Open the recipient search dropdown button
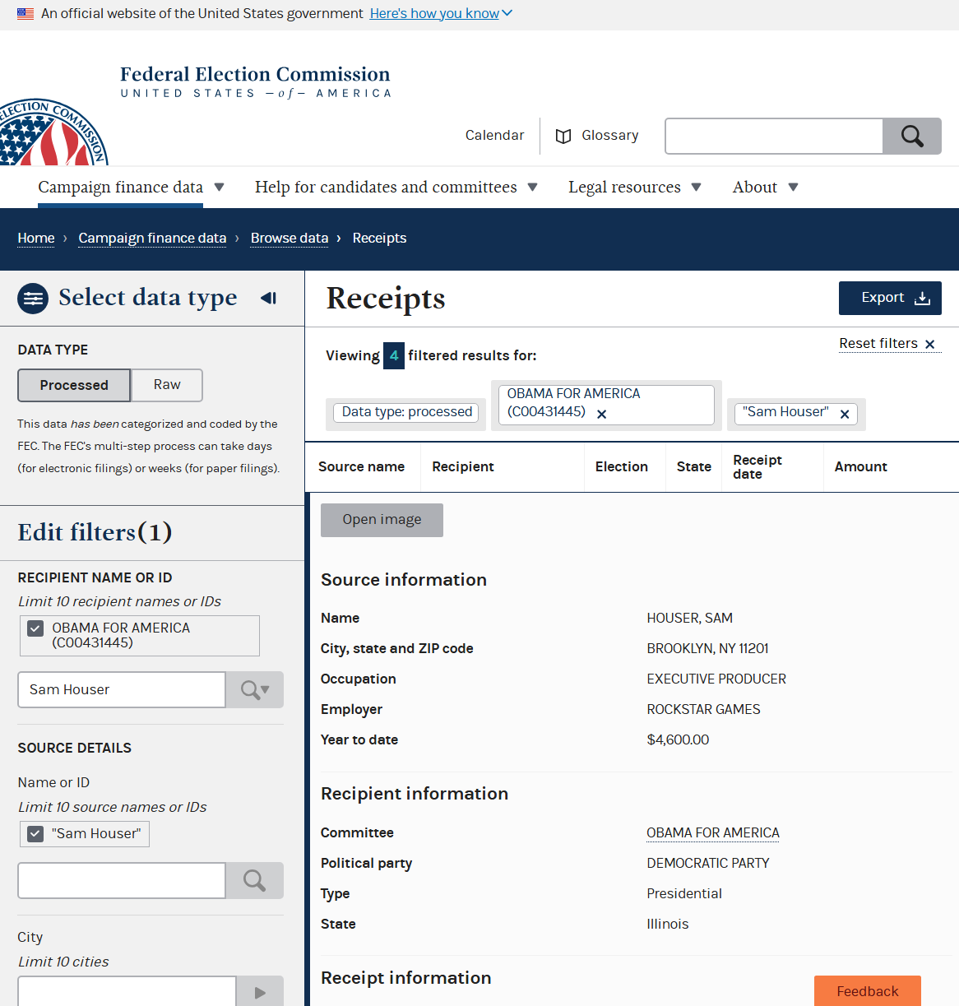This screenshot has height=1006, width=959. [255, 689]
